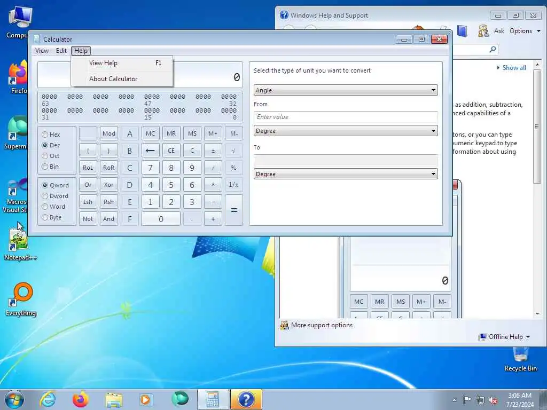The image size is (547, 410).
Task: Open the Microsoft Visual Studio desktop shortcut
Action: [15, 195]
